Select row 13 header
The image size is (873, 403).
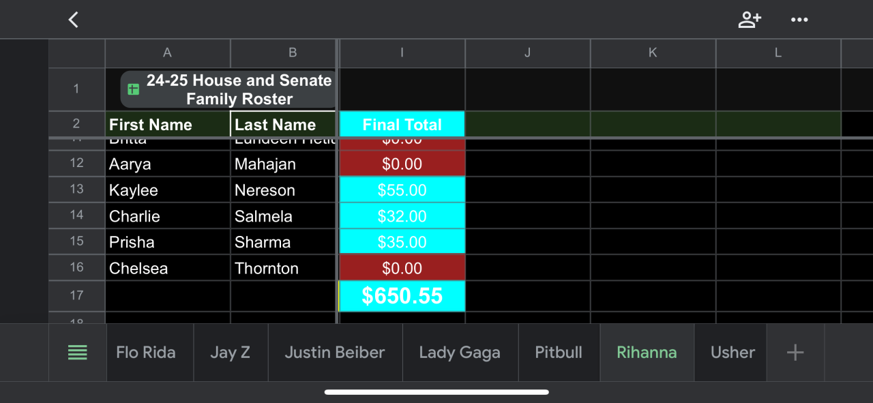point(76,190)
